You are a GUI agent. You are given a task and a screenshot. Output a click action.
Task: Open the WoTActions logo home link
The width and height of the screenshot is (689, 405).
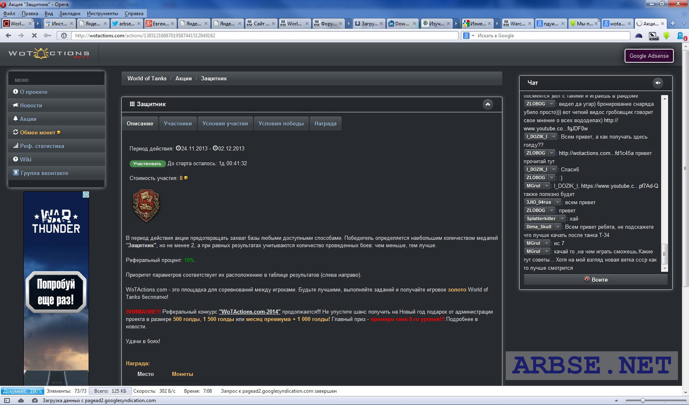coord(49,54)
